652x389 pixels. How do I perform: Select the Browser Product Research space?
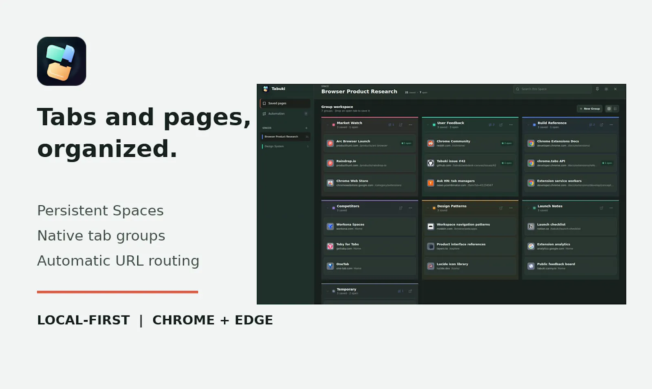(285, 137)
